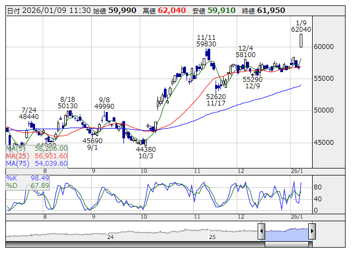Click the MA(75) legend label
352x253 pixels.
(19, 164)
